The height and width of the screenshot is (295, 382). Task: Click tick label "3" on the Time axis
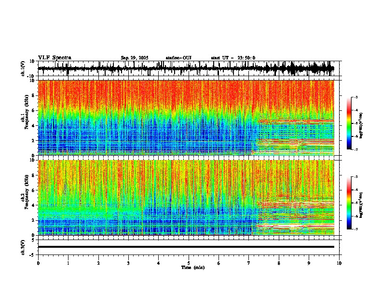point(128,263)
